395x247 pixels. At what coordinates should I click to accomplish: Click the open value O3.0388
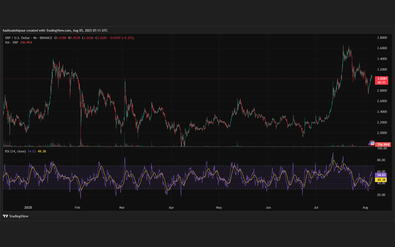[60, 38]
